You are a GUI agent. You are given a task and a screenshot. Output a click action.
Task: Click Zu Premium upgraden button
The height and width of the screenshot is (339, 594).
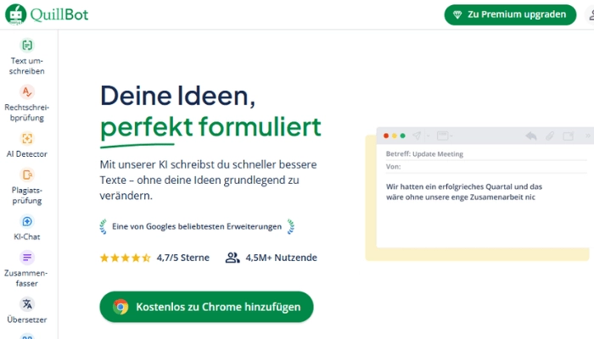pyautogui.click(x=510, y=14)
